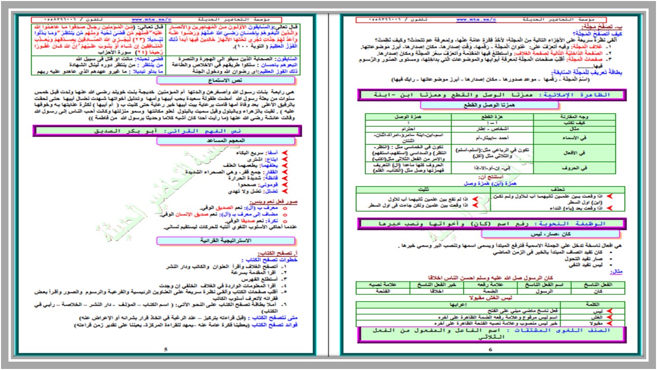Click page number 6 in the footer
The width and height of the screenshot is (657, 370).
coord(491,349)
